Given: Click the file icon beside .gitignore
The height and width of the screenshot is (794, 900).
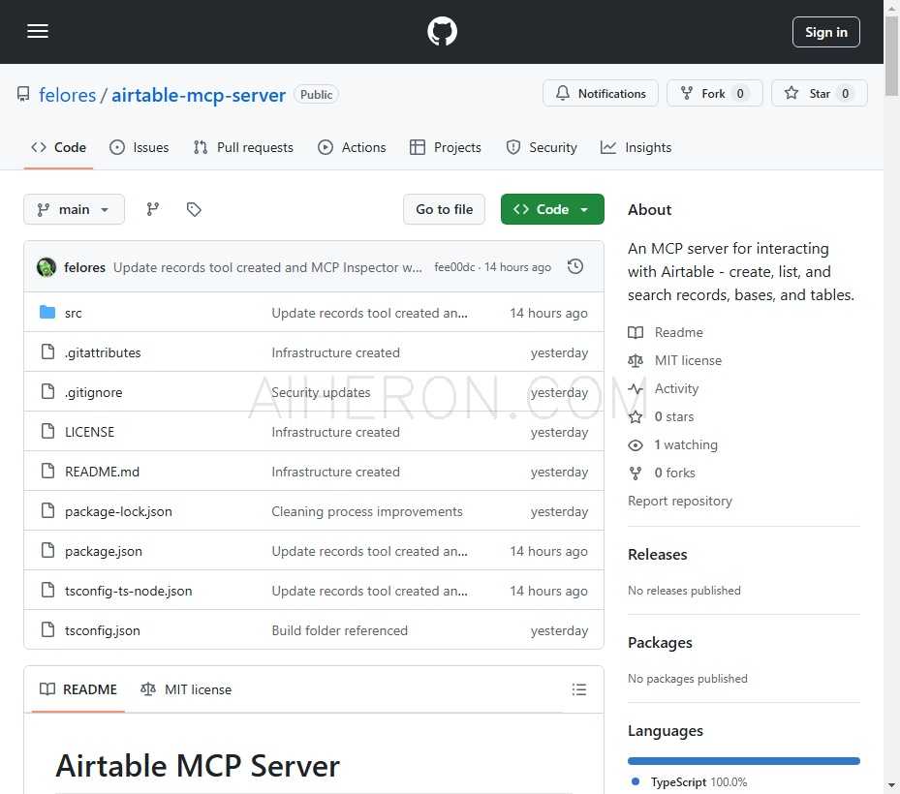Looking at the screenshot, I should 48,391.
